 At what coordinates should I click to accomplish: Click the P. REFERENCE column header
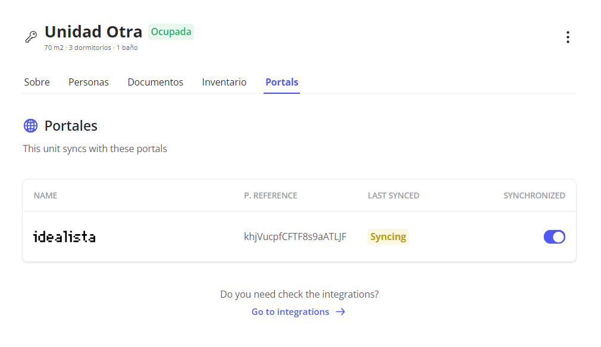pyautogui.click(x=271, y=195)
